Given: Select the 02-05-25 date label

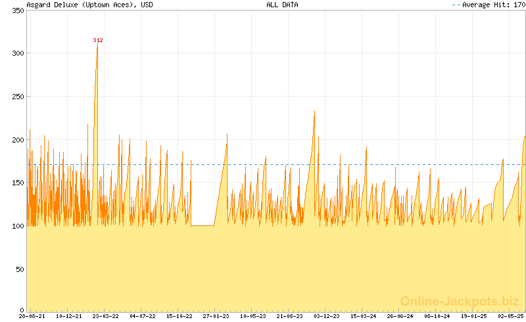Looking at the screenshot, I should [511, 316].
